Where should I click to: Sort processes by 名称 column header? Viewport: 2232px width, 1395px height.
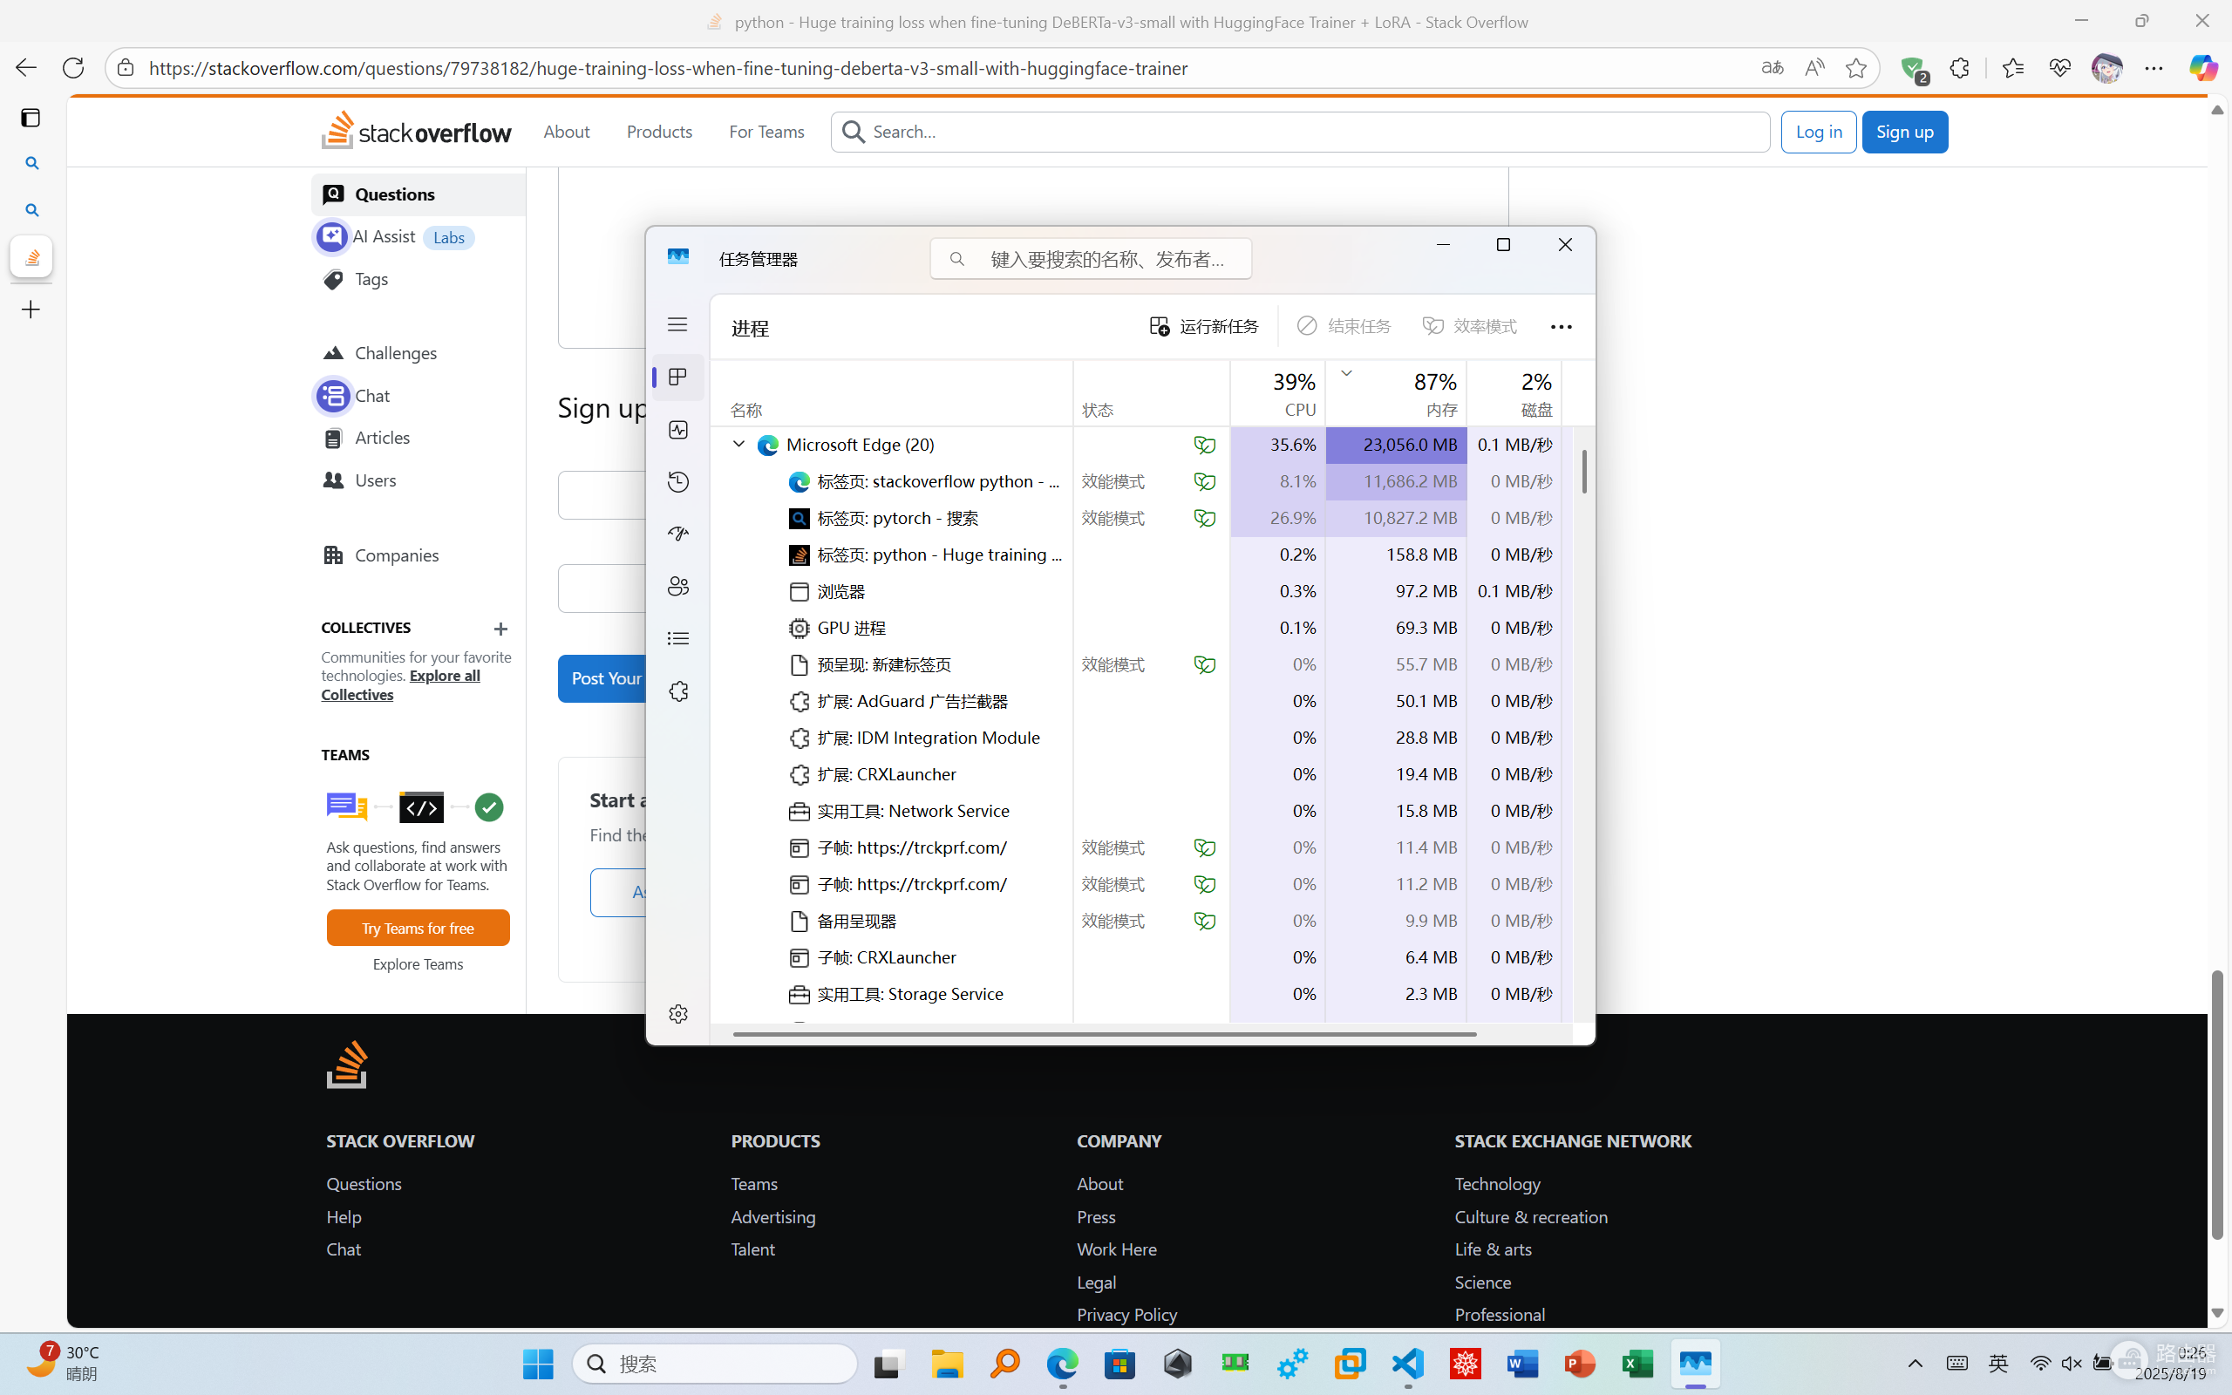tap(891, 393)
